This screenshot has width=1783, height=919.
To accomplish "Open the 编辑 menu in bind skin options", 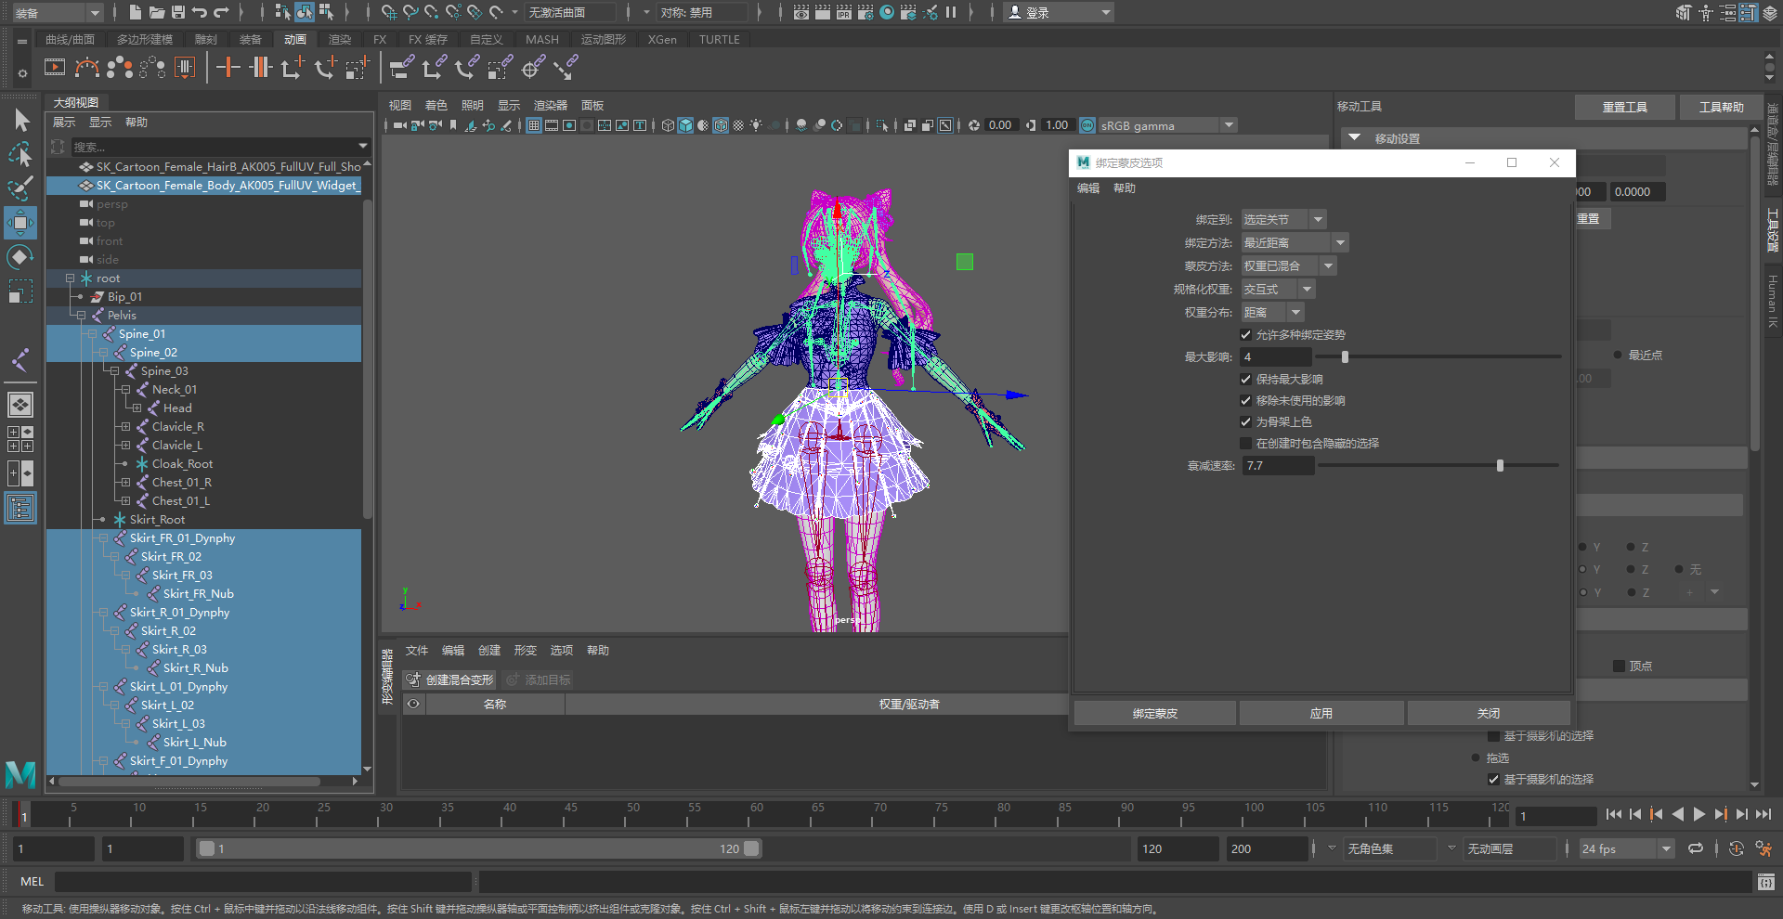I will 1088,188.
